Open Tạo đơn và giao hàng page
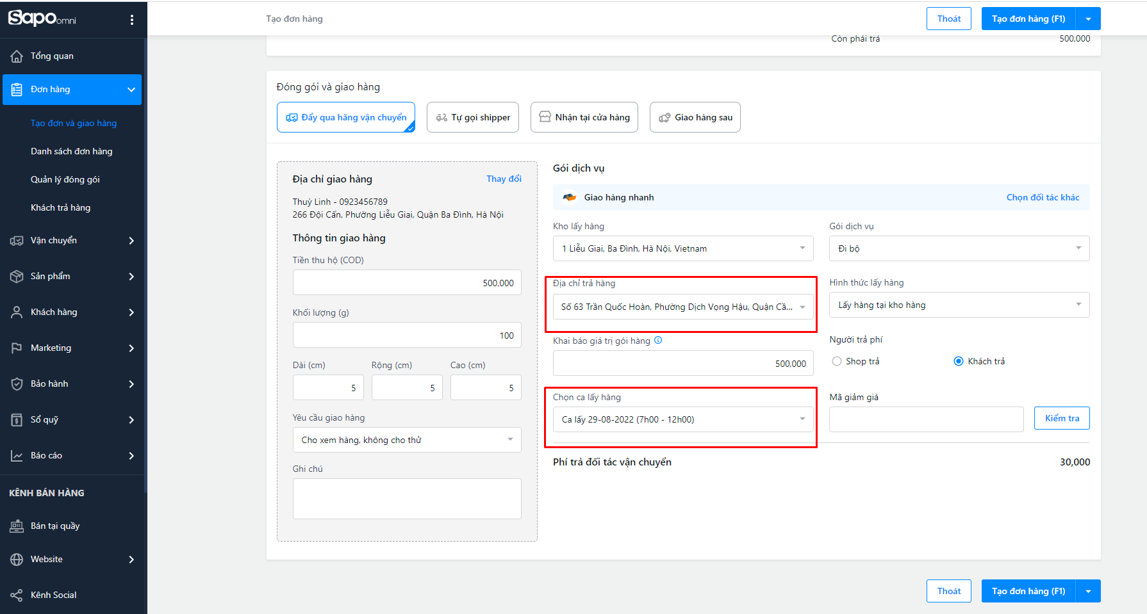This screenshot has width=1147, height=614. (74, 123)
